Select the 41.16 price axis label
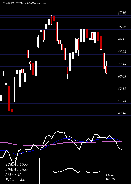The height and width of the screenshot is (184, 131). [x=122, y=113]
